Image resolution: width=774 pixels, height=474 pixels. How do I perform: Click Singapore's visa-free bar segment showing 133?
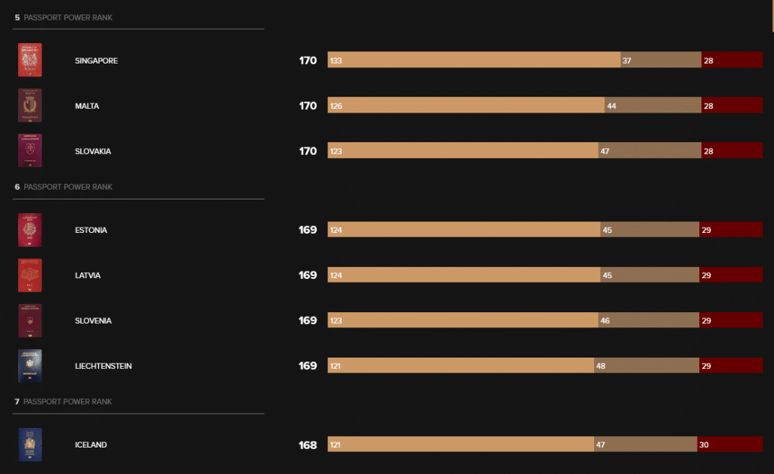click(474, 60)
